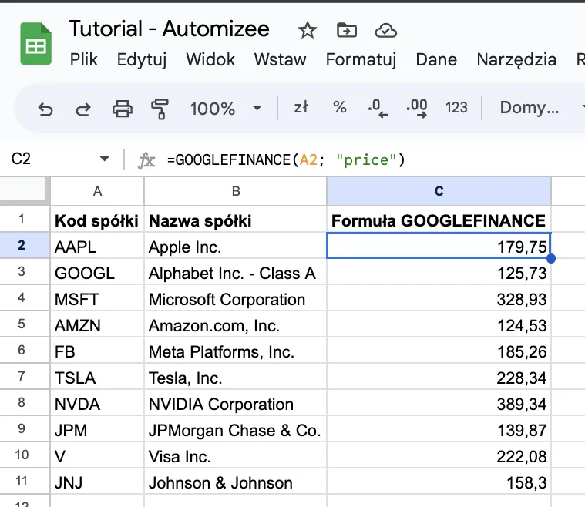Select column C header
This screenshot has height=507, width=585.
[x=439, y=191]
